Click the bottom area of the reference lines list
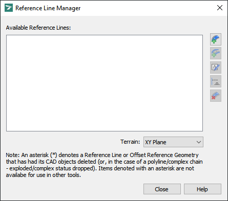 click(x=105, y=123)
